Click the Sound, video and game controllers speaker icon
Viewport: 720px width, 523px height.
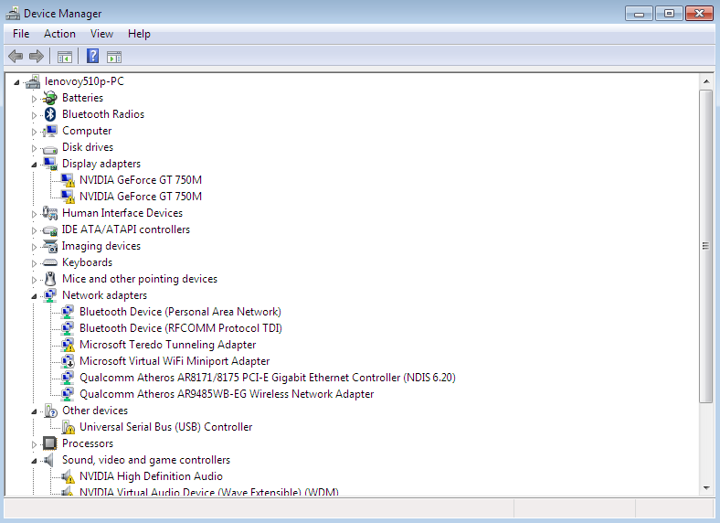(x=48, y=460)
